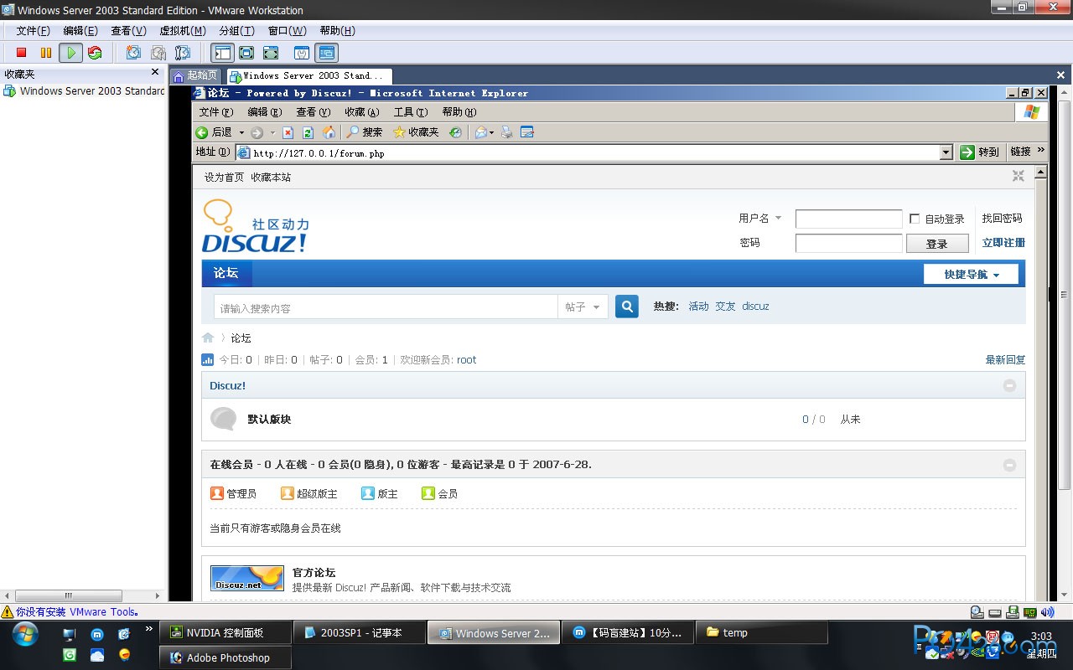The height and width of the screenshot is (670, 1073).
Task: Click the IE History toolbar icon
Action: click(455, 132)
